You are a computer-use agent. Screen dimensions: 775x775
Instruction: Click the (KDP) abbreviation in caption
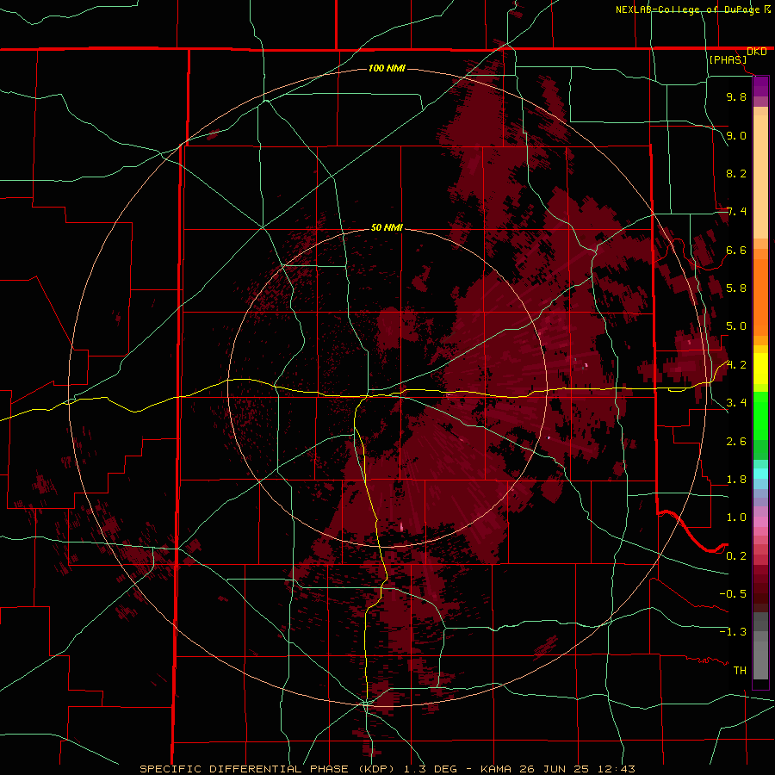tap(376, 769)
